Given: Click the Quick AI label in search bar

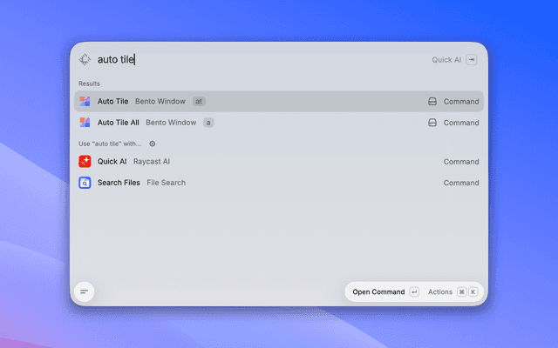Looking at the screenshot, I should [x=446, y=60].
